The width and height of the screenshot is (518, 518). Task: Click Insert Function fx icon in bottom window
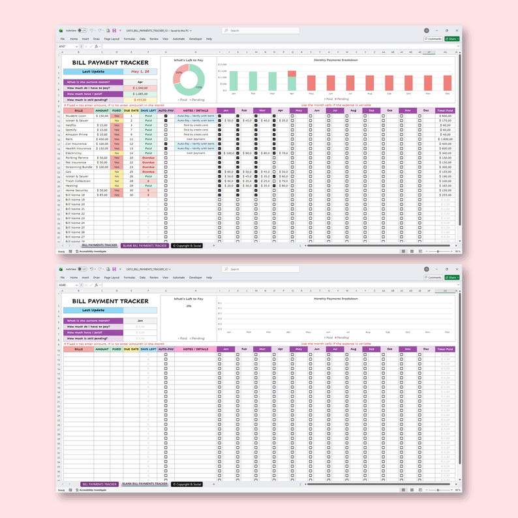coord(96,285)
